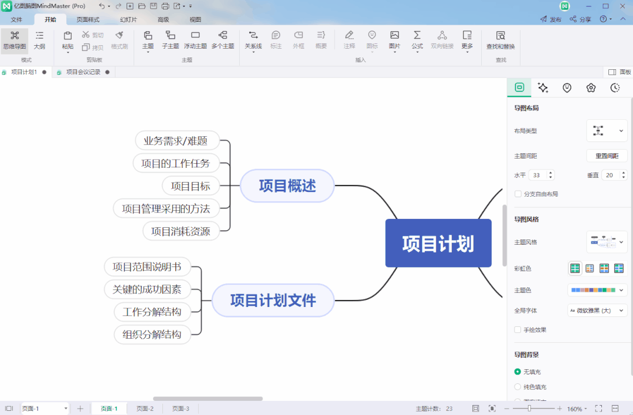Choose the second 彩虹色 rainbow style

(590, 268)
